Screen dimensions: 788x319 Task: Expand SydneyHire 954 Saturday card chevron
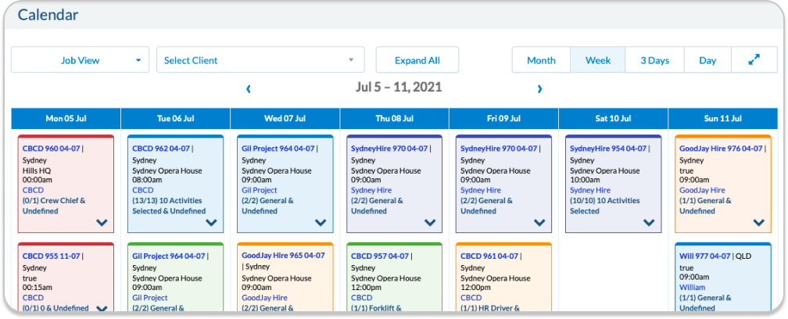coord(649,223)
